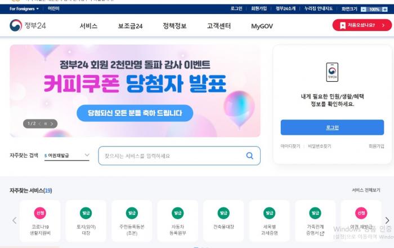Open 가족관계 증명서 service icon
The width and height of the screenshot is (394, 248).
(x=315, y=213)
